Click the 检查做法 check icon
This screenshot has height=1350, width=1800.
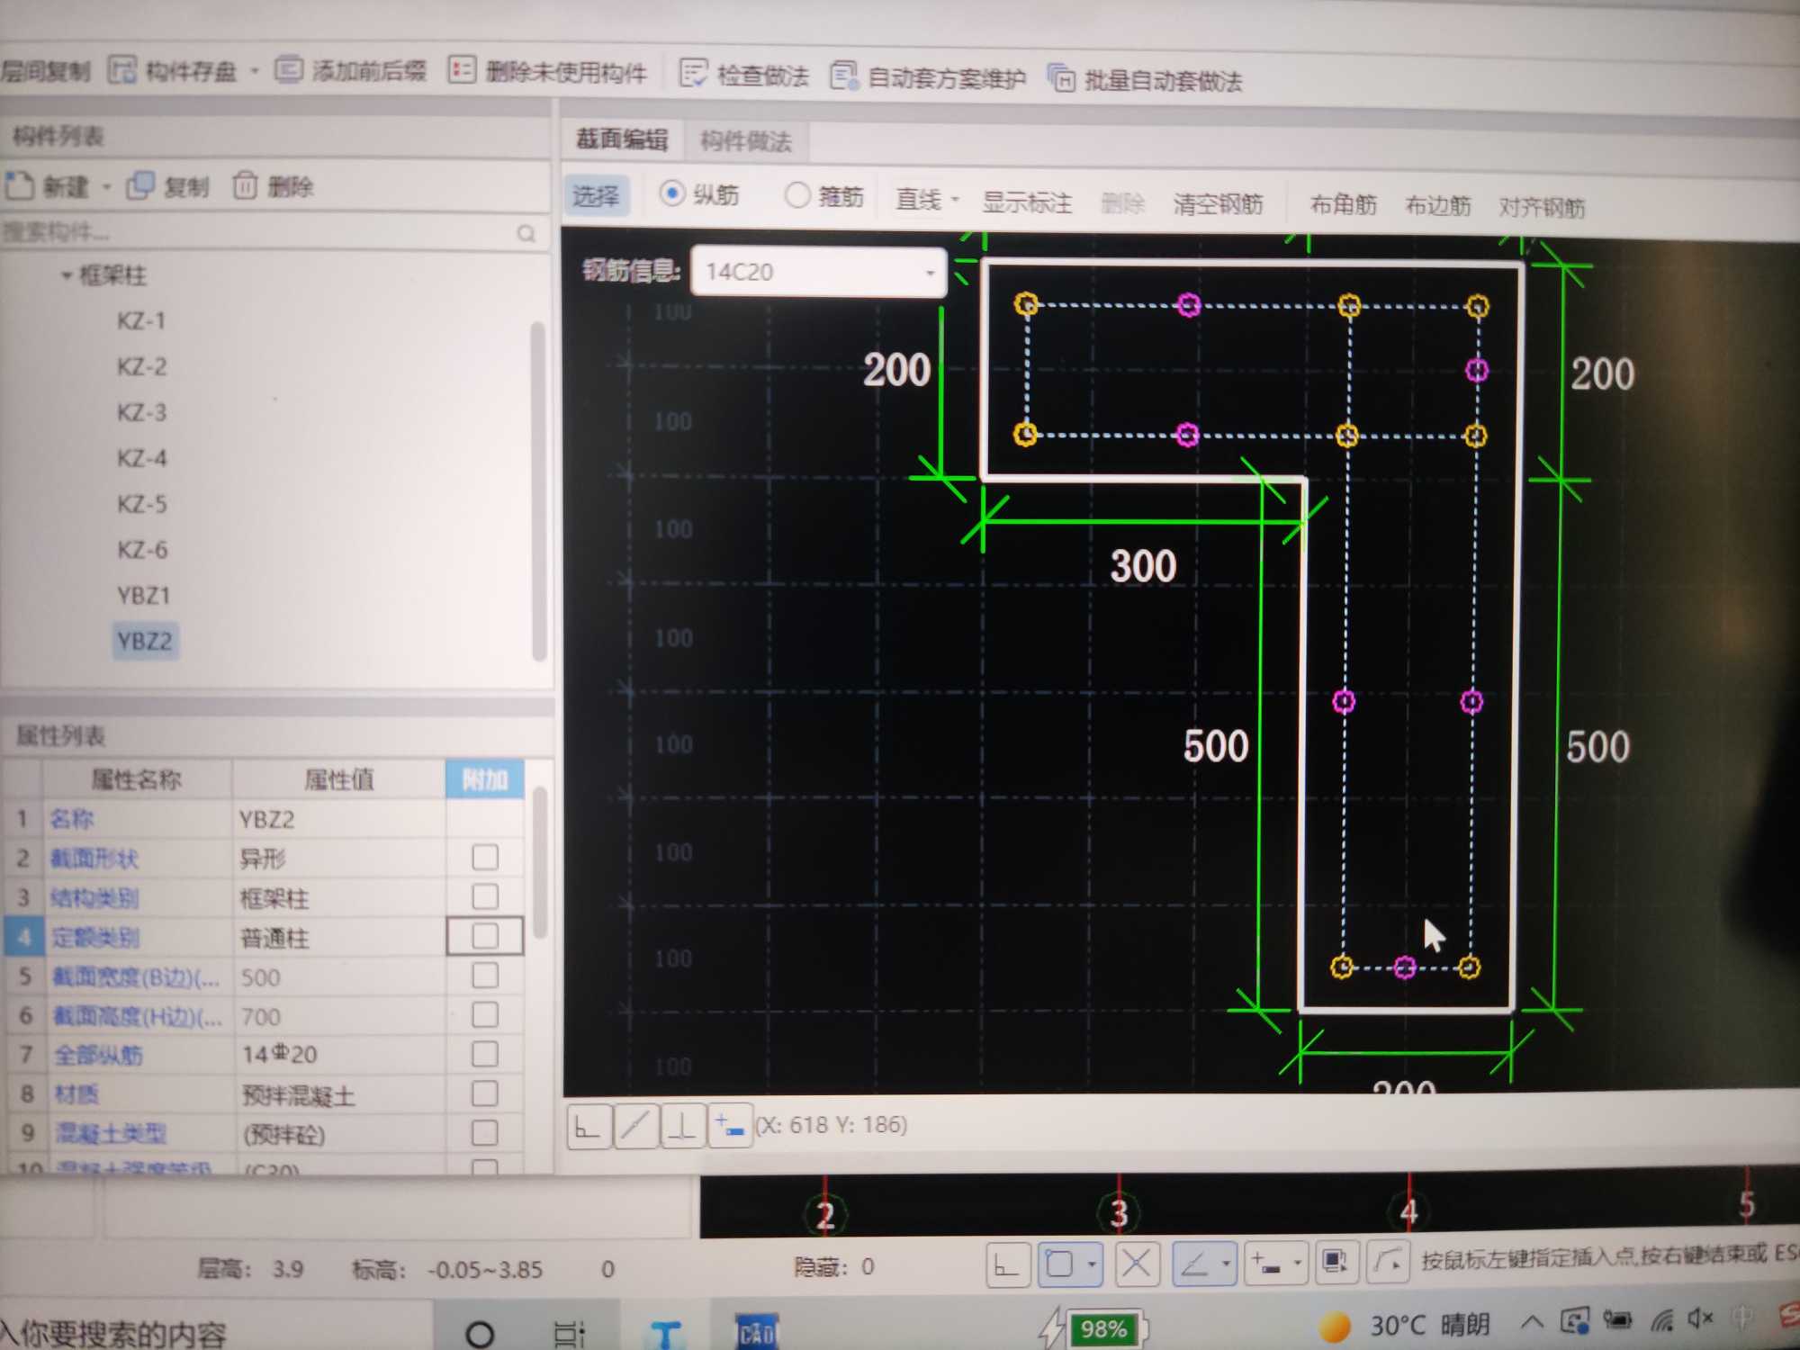click(x=693, y=73)
